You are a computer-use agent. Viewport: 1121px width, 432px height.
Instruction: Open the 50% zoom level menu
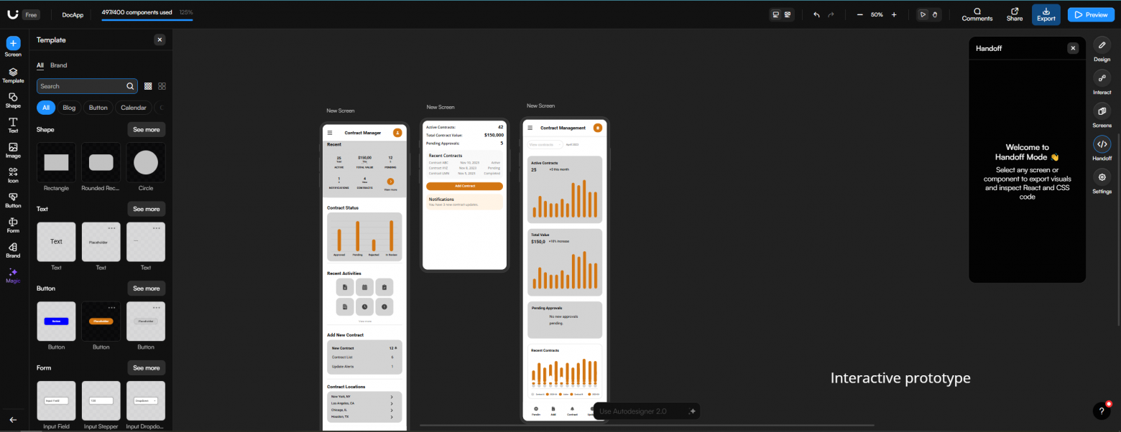[x=877, y=14]
